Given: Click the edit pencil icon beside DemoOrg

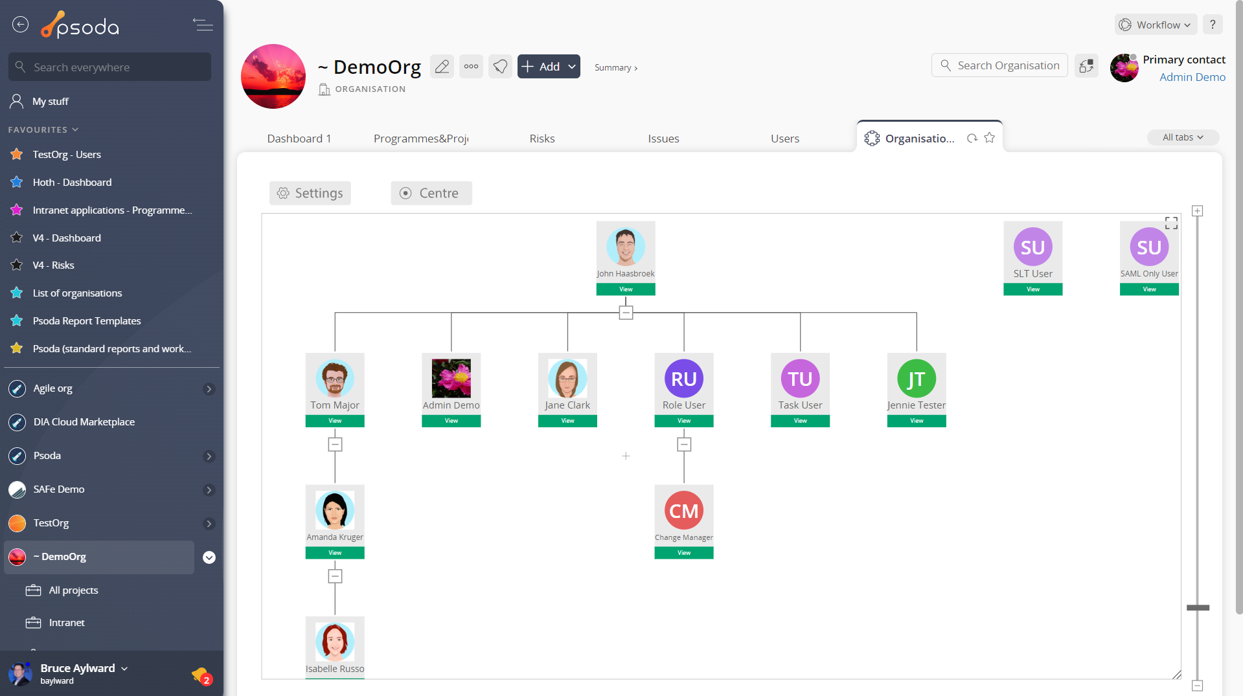Looking at the screenshot, I should coord(442,66).
